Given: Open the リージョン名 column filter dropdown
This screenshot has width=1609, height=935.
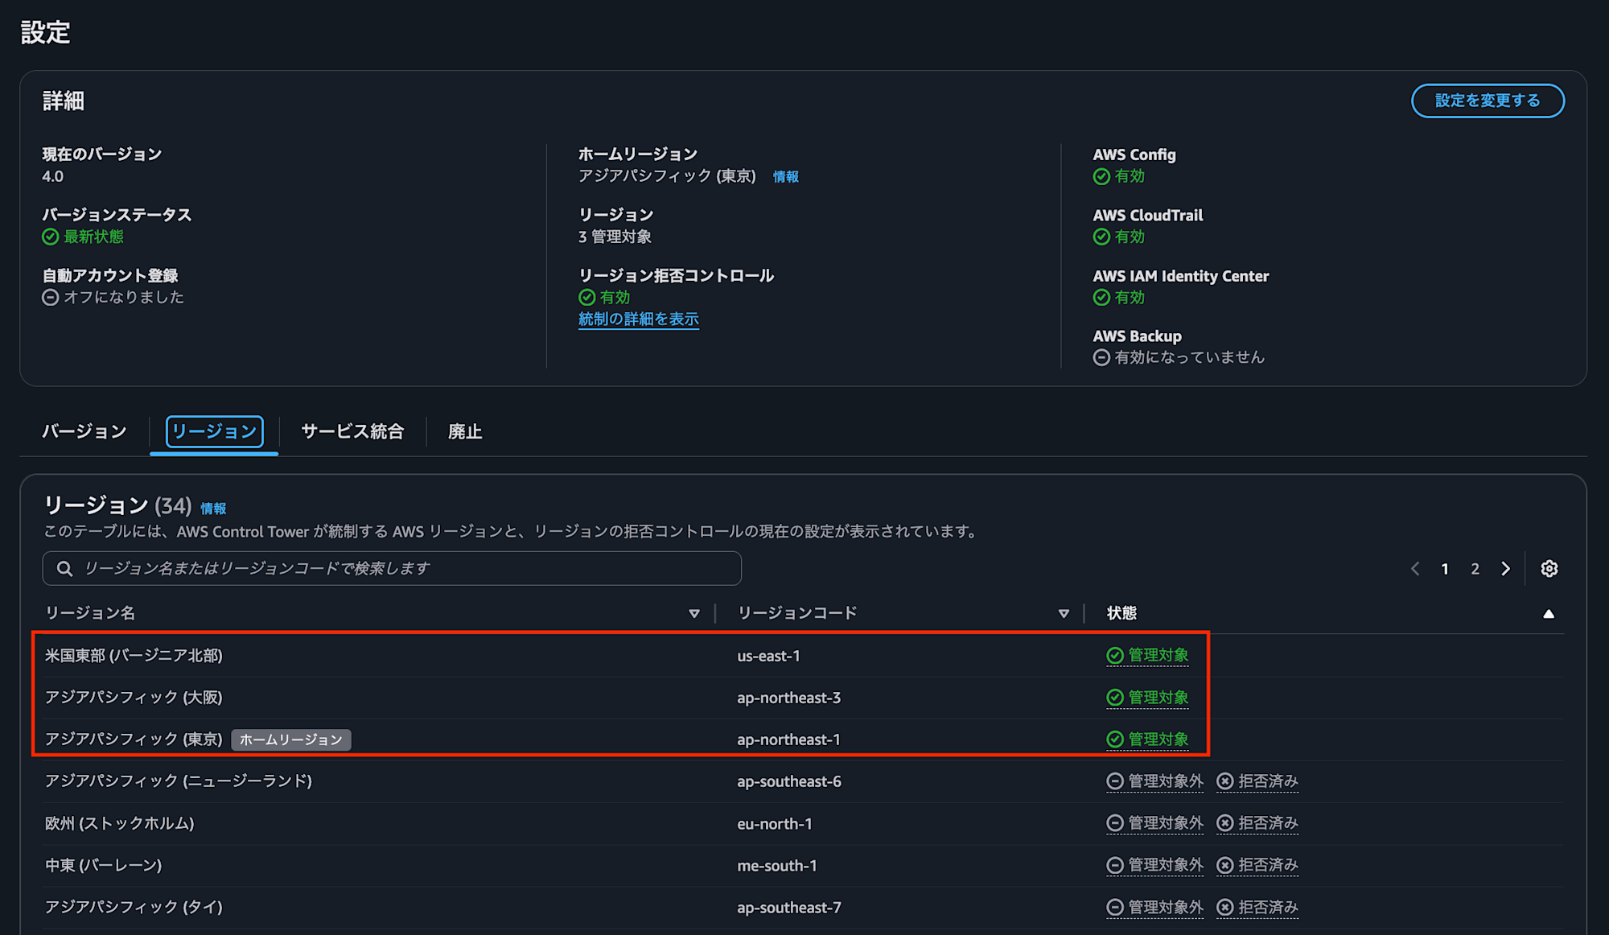Looking at the screenshot, I should point(694,612).
